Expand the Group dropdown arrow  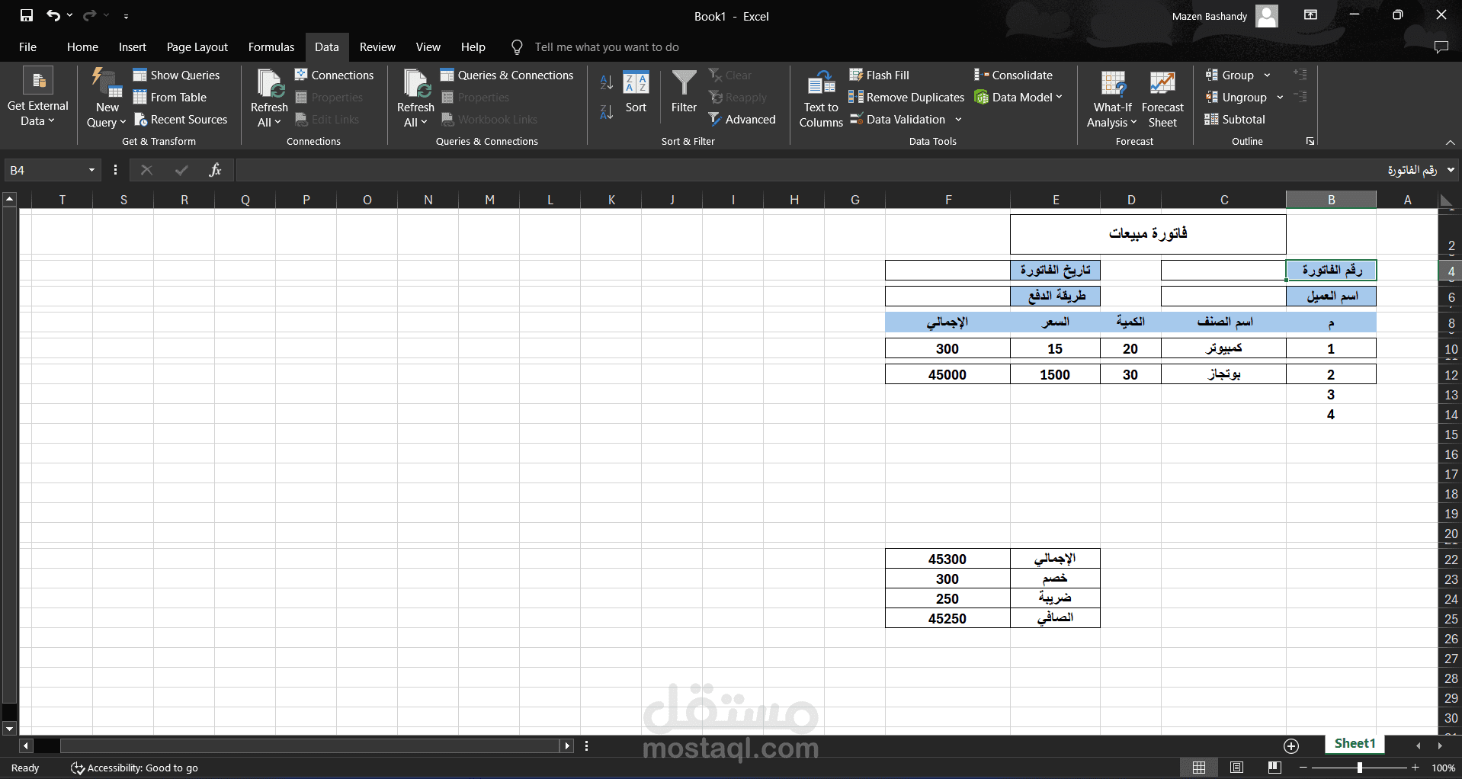(x=1267, y=75)
